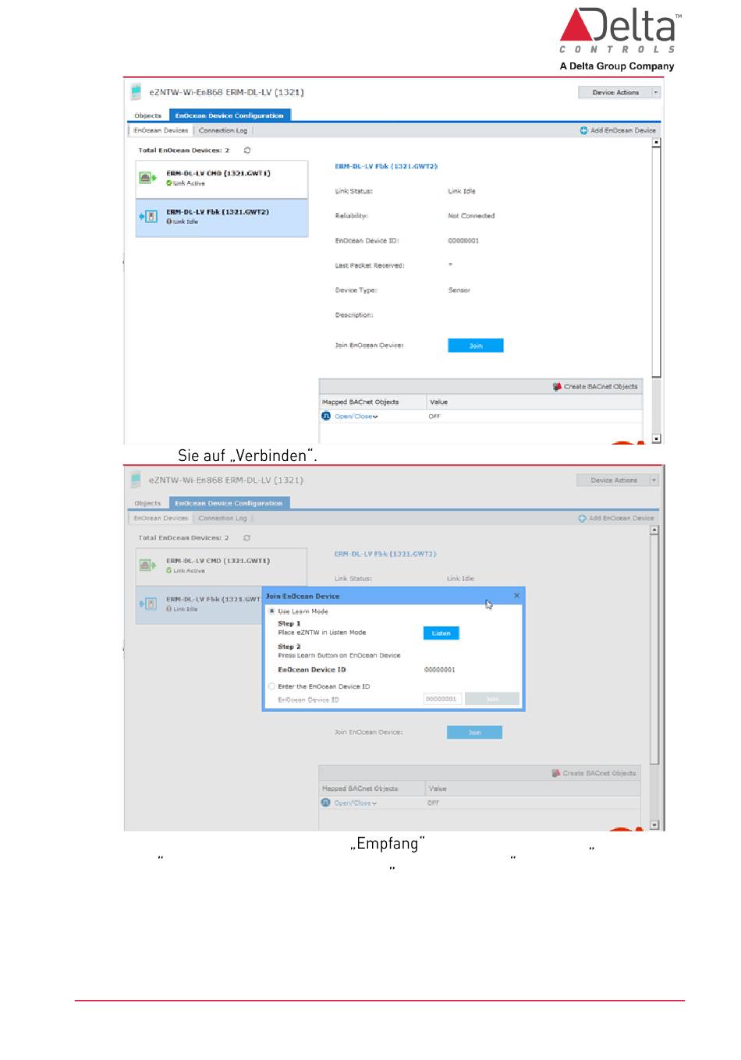
Task: Click ERM-DL-LV Fbk device icon in bottom screenshot
Action: tap(148, 603)
